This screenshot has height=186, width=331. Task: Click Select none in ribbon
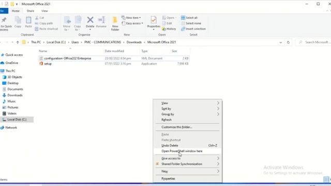[x=191, y=23]
